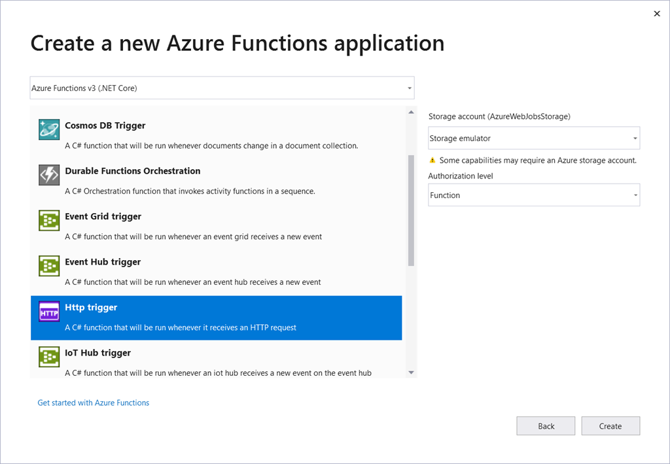Click the dialog close X icon
Screen dimensions: 670x464
657,13
